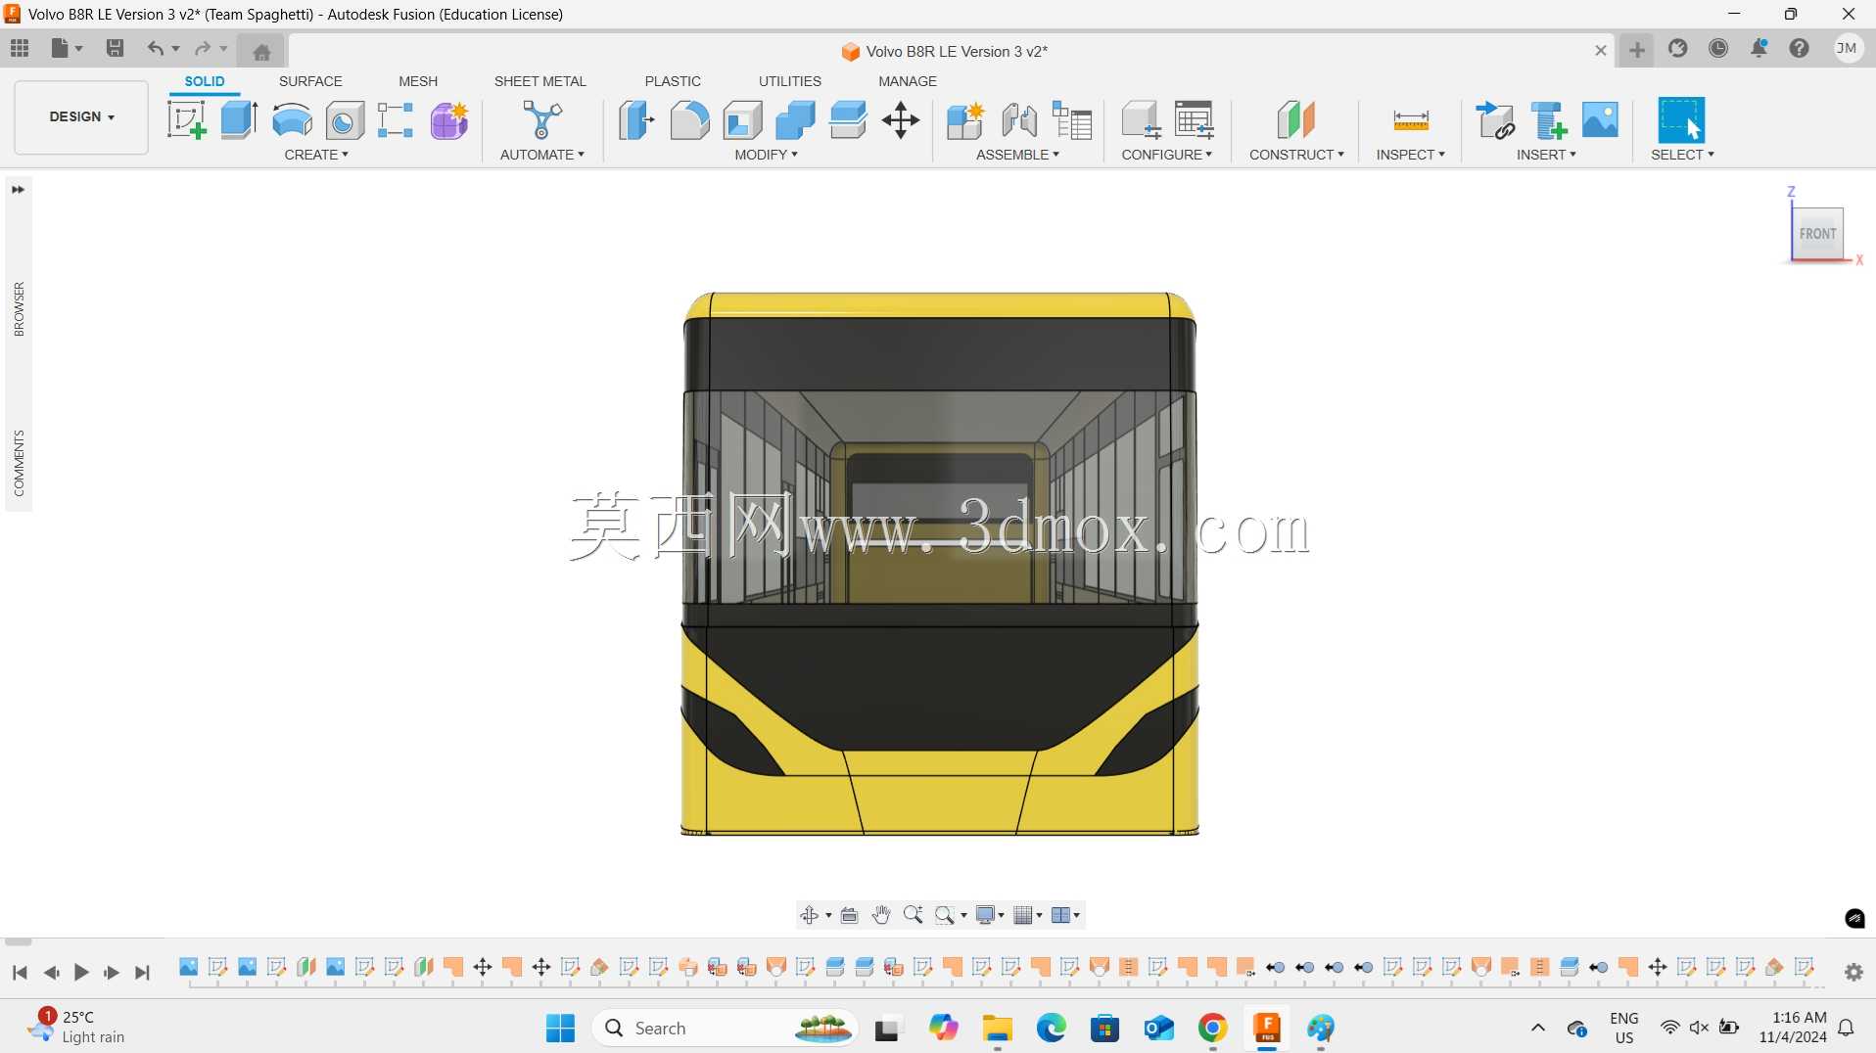Open the JM account profile
This screenshot has height=1053, width=1876.
point(1848,48)
